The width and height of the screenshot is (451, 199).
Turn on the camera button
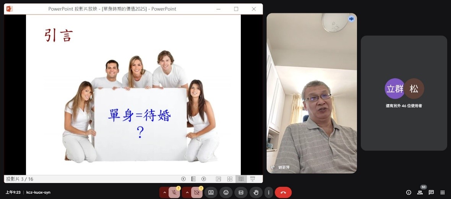[x=197, y=193]
